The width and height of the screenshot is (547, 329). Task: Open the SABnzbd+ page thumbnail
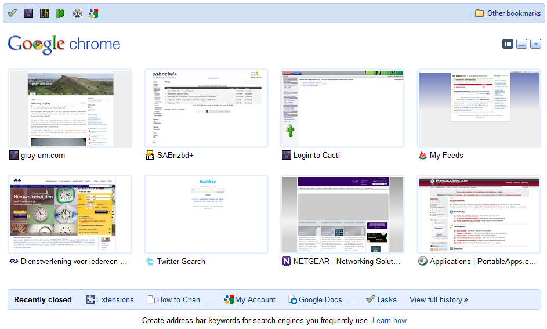(206, 109)
